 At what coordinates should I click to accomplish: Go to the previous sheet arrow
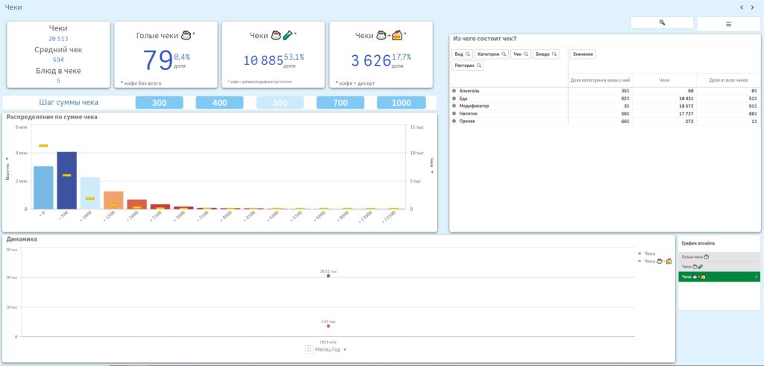[741, 7]
